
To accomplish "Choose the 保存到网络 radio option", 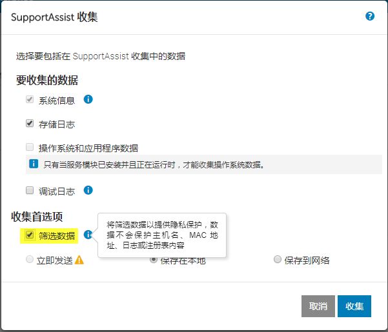I will click(x=278, y=260).
